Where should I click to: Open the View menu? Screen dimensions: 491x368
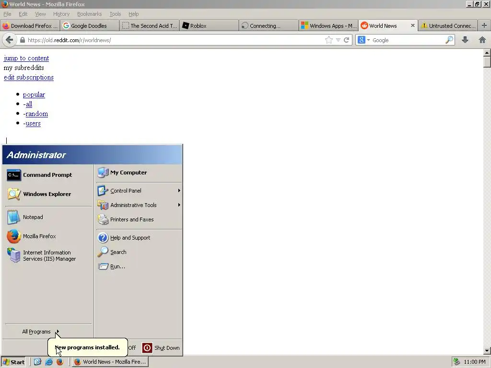tap(40, 14)
